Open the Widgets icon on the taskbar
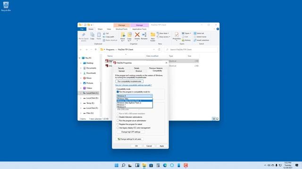The height and width of the screenshot is (169, 302). (x=137, y=165)
